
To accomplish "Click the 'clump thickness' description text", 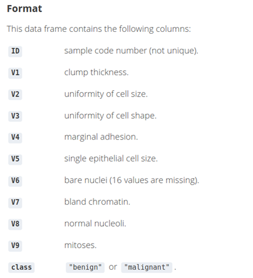I will (96, 73).
